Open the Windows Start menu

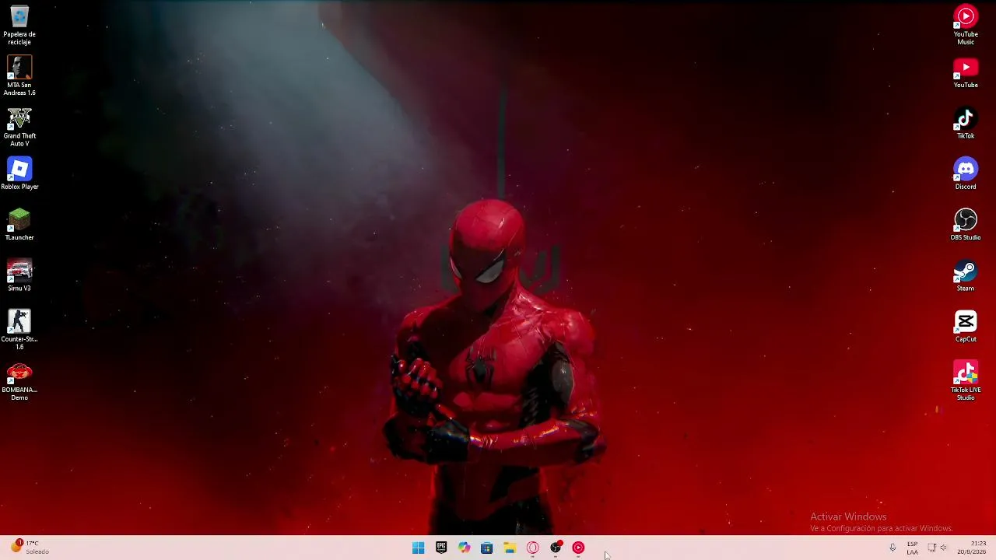(x=419, y=548)
